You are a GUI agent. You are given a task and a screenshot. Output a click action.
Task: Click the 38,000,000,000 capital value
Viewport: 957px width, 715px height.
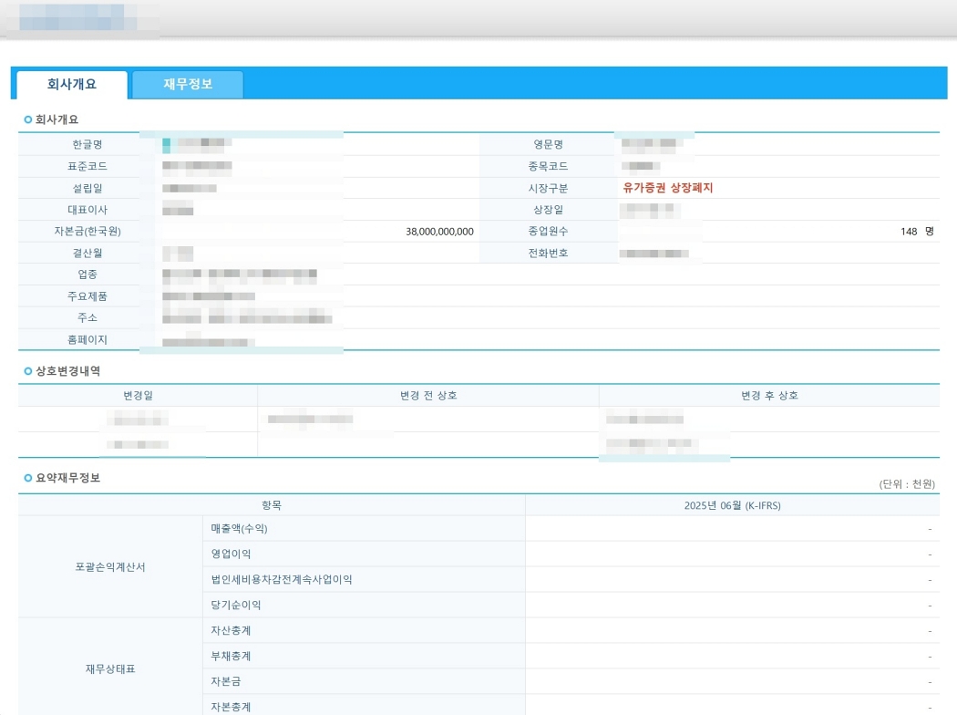click(439, 232)
